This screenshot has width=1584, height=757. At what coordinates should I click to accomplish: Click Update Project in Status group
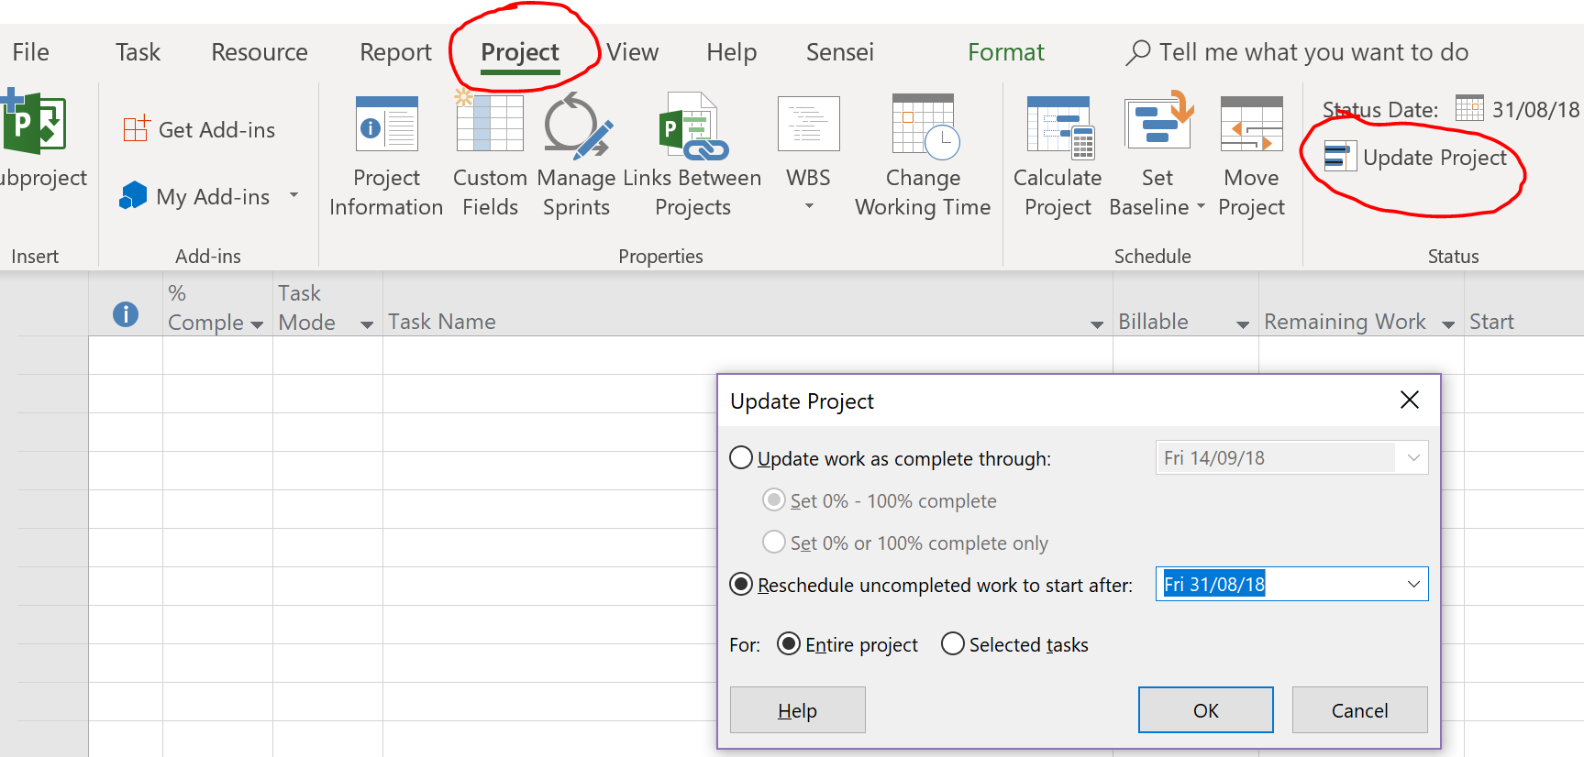click(x=1416, y=158)
